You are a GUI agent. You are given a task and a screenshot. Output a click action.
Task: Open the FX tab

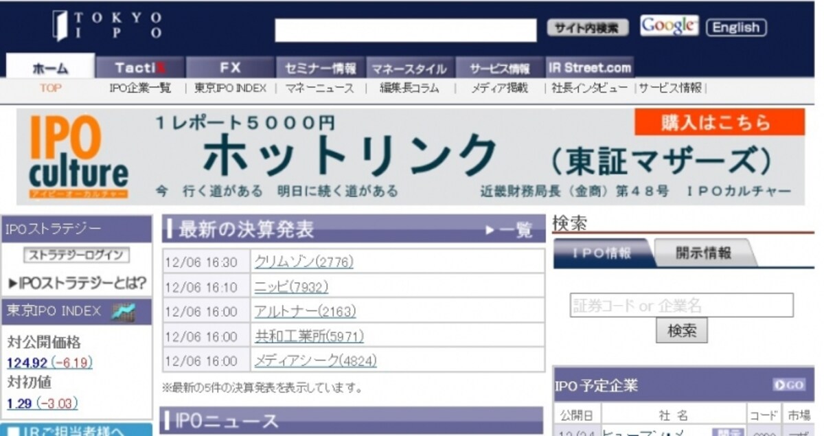point(230,68)
